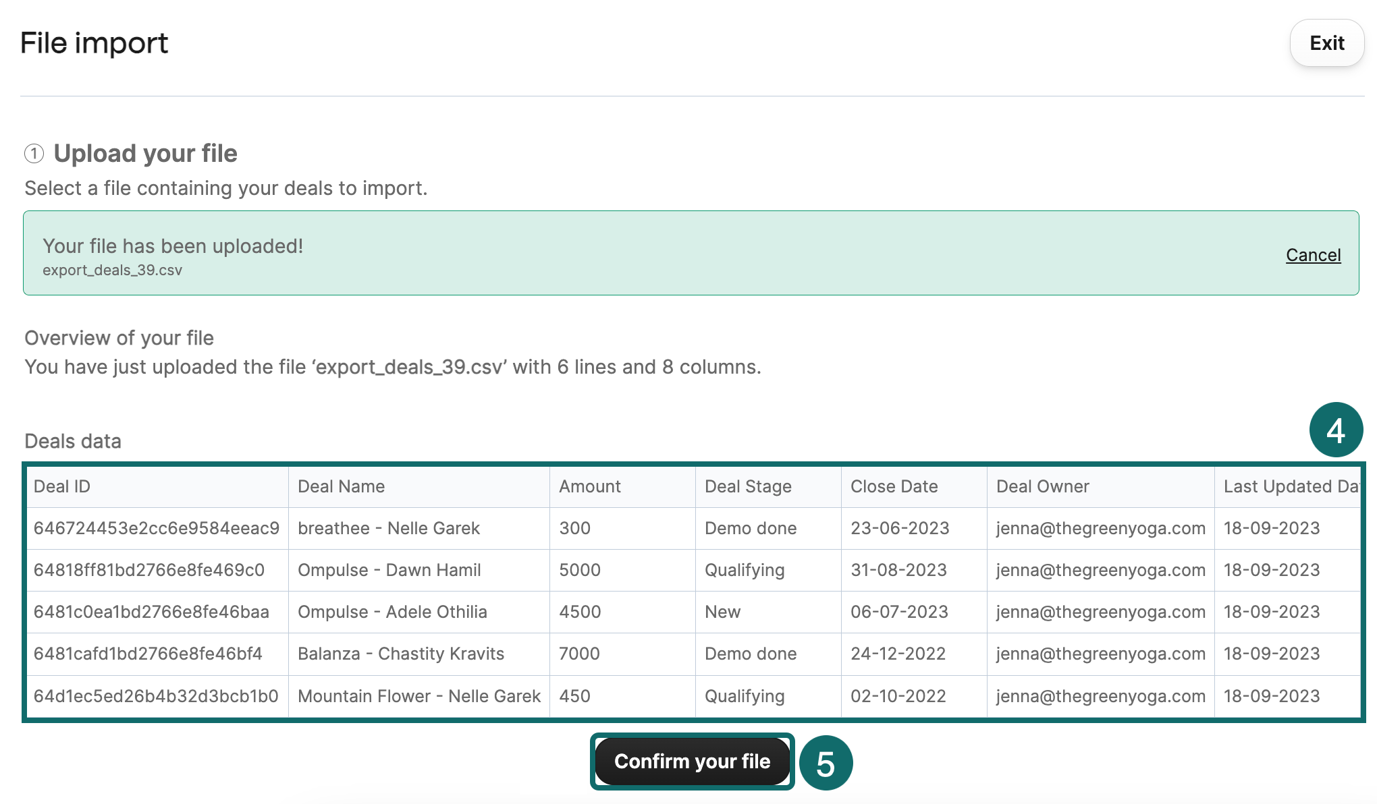The height and width of the screenshot is (804, 1377).
Task: Select the amount 7000 for the Balanza deal
Action: (x=578, y=654)
